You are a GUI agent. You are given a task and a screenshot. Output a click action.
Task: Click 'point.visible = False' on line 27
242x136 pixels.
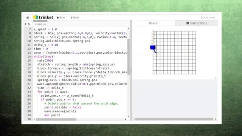pos(63,107)
